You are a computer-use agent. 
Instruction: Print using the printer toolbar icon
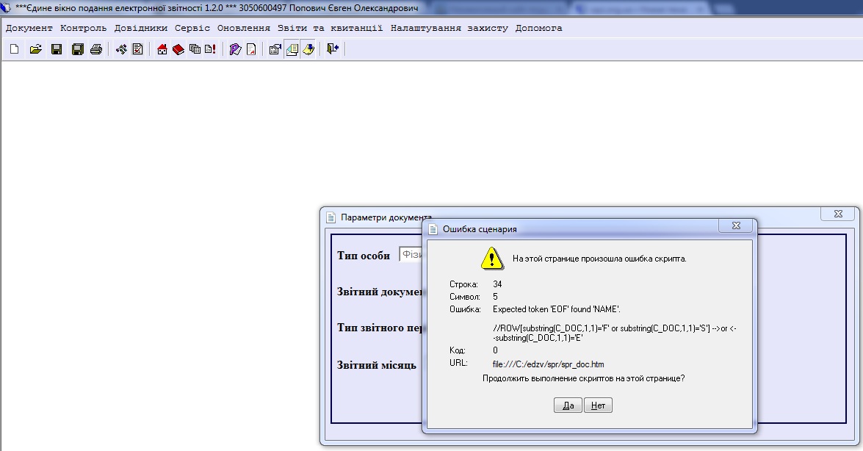(95, 49)
